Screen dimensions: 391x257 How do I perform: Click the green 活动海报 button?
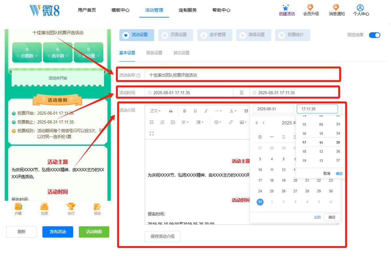pyautogui.click(x=94, y=232)
